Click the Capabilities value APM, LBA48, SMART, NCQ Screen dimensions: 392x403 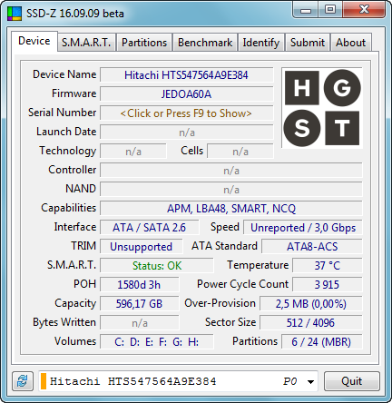click(231, 209)
